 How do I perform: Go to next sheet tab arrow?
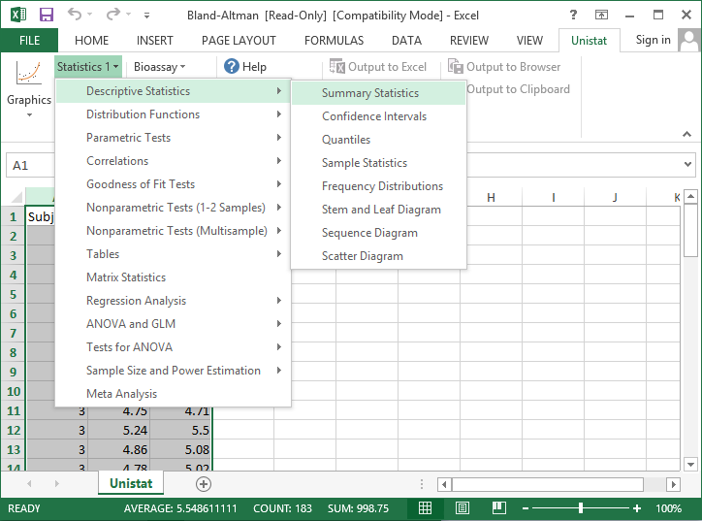tap(57, 484)
